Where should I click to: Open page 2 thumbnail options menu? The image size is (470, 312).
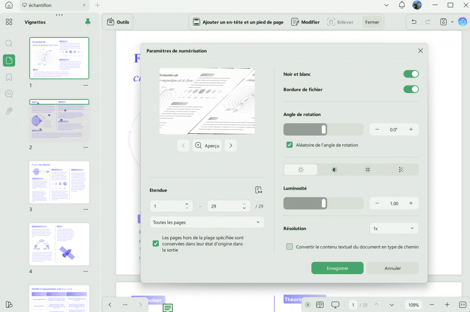click(x=86, y=147)
